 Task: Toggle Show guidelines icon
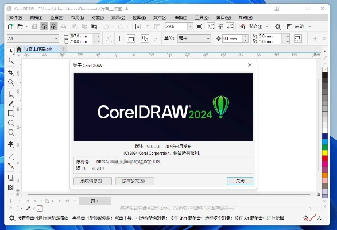click(230, 26)
